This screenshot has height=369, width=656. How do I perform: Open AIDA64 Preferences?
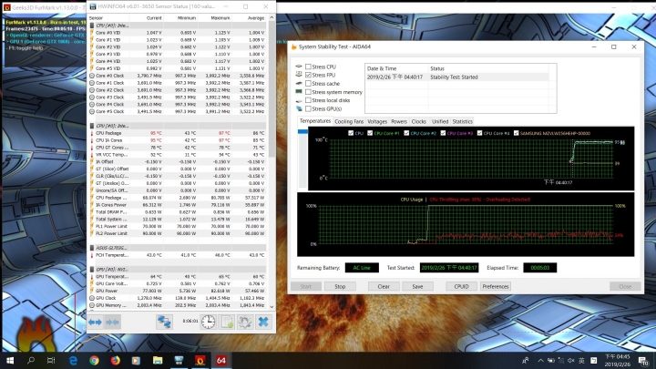click(x=496, y=287)
